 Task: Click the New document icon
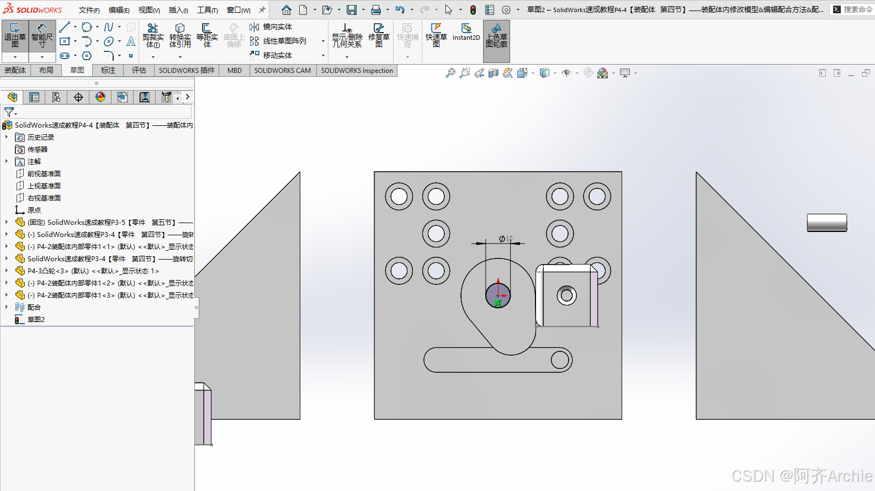coord(303,10)
